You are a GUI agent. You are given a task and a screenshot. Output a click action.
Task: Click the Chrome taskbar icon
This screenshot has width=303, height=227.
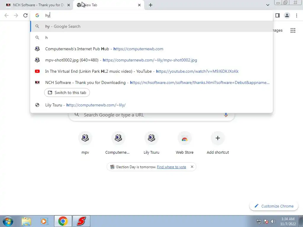click(63, 221)
